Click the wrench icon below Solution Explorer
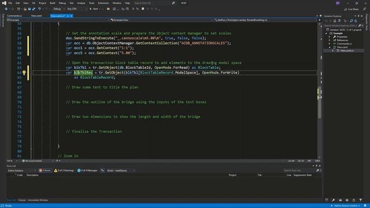This screenshot has width=370, height=208. pos(333,200)
